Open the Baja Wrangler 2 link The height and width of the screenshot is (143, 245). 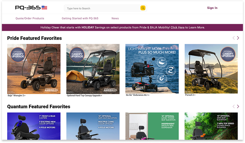pos(16,95)
